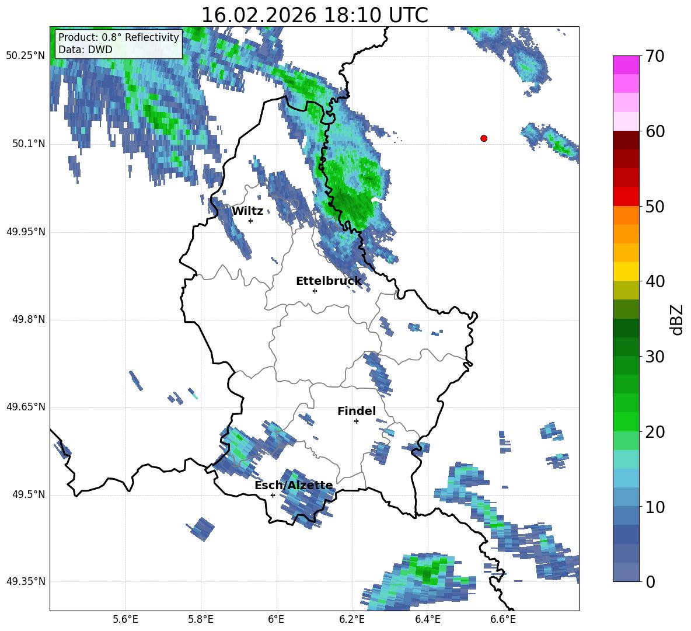
Task: Click the Wiltz station cross marker
Action: tap(251, 221)
